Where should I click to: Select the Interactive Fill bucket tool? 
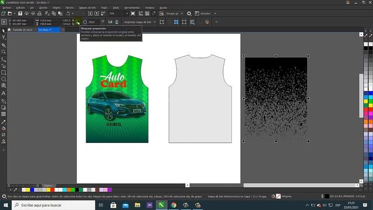[x=3, y=128]
